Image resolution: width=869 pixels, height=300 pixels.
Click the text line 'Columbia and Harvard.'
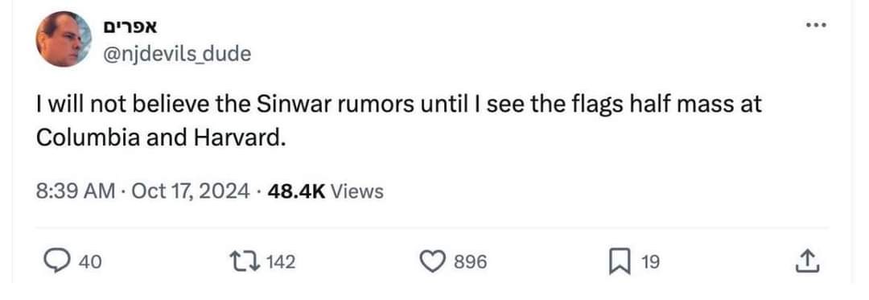click(x=161, y=138)
